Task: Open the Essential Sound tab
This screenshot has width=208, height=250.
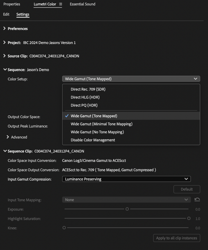Action: click(x=82, y=4)
